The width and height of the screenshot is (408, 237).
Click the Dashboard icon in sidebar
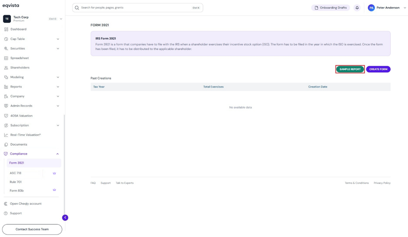pyautogui.click(x=6, y=29)
